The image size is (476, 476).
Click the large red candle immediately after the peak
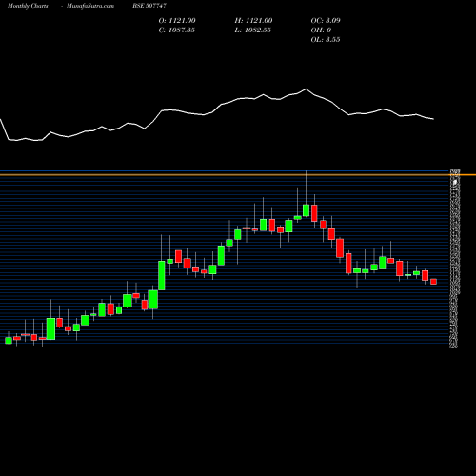pyautogui.click(x=314, y=213)
